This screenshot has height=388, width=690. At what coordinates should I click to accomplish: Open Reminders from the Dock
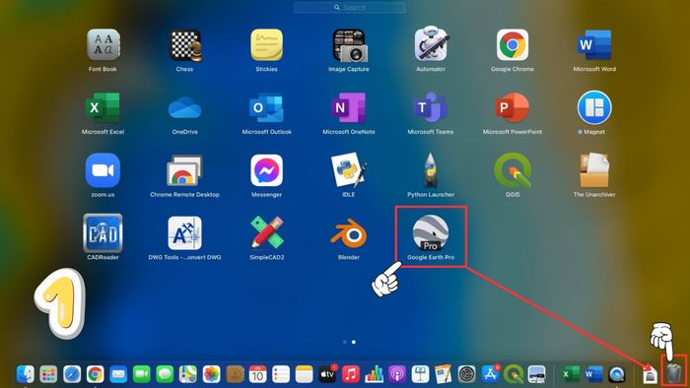click(x=281, y=374)
